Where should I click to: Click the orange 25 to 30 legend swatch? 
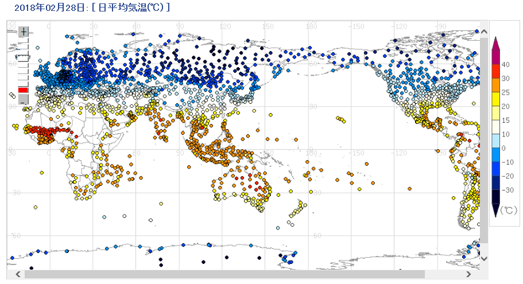coord(497,85)
